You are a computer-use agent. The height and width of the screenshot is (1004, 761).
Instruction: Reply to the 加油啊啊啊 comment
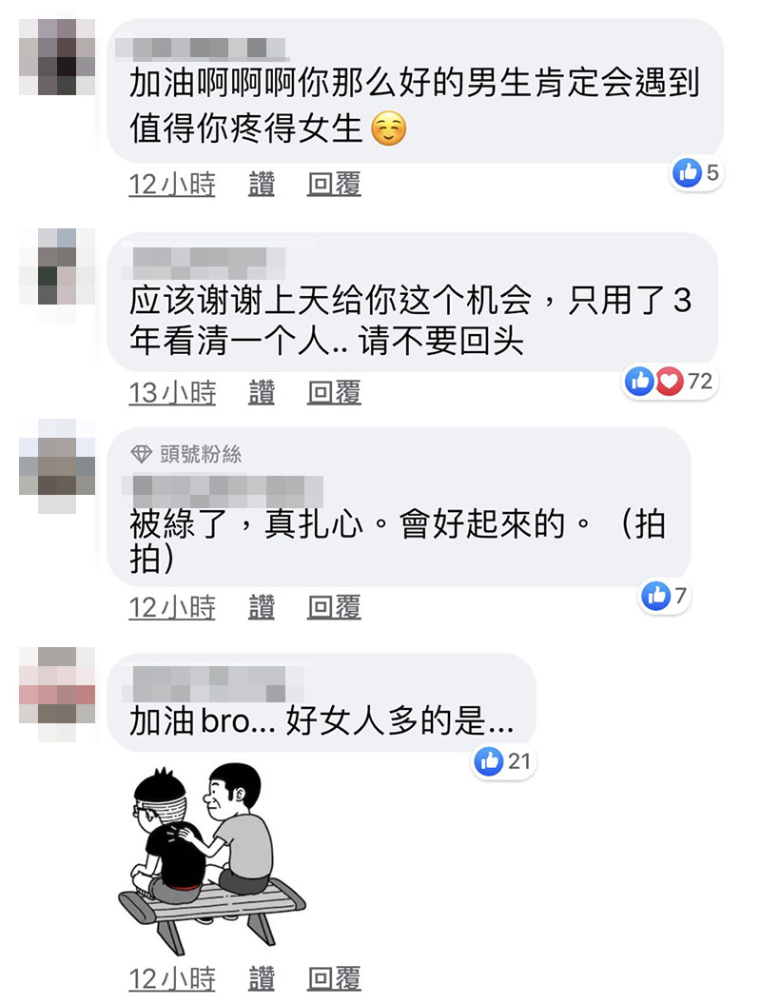point(334,185)
